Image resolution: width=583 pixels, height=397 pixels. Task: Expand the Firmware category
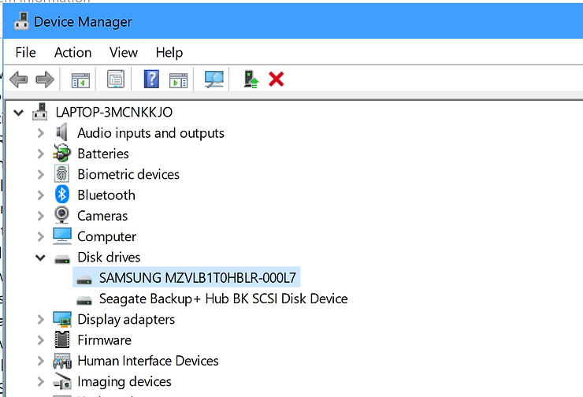pyautogui.click(x=40, y=340)
